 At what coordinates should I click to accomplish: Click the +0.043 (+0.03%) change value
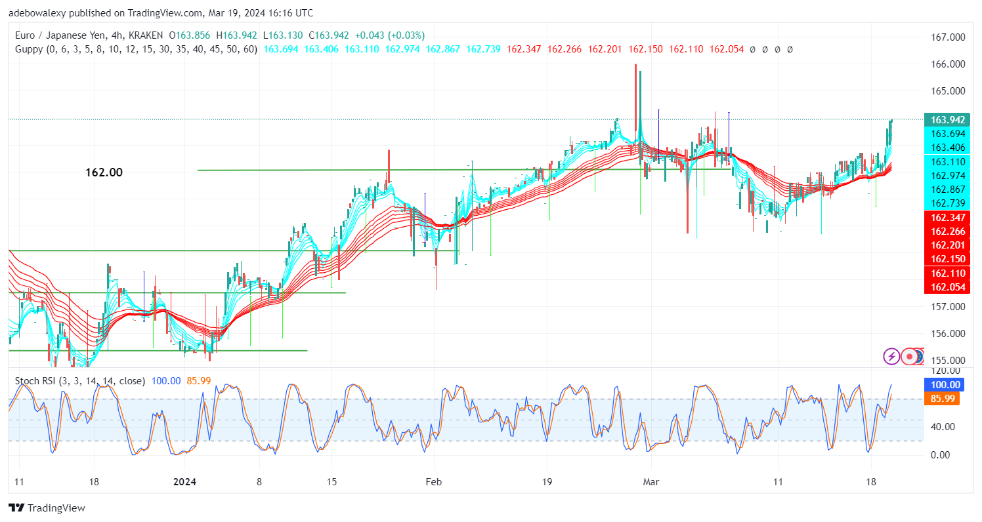[x=389, y=35]
